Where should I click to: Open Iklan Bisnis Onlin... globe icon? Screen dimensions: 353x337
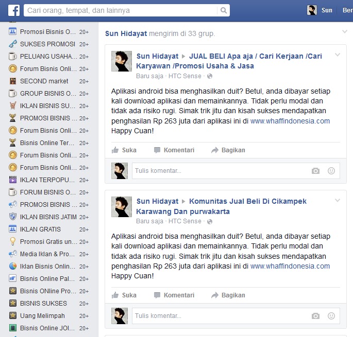point(12,266)
